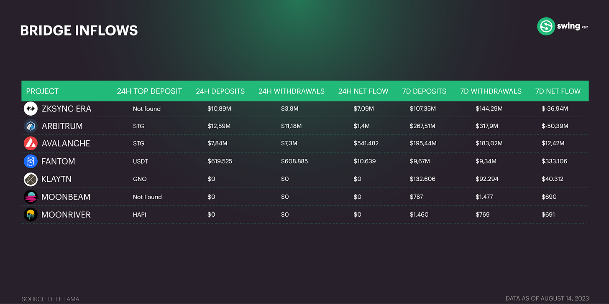
Task: Click the $7,09M net flow value
Action: pos(363,109)
